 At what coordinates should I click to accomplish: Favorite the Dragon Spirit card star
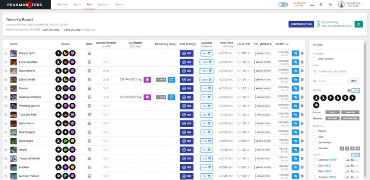[x=6, y=53]
